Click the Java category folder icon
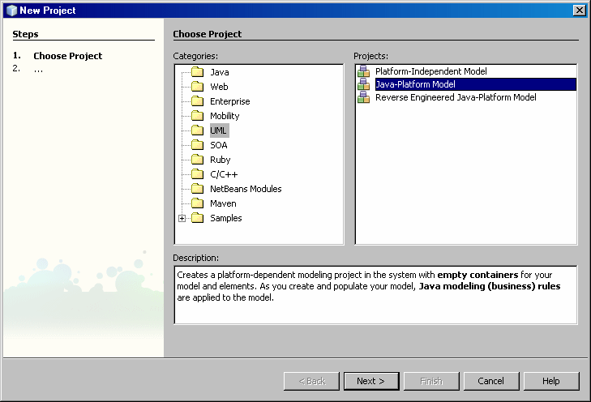 197,71
